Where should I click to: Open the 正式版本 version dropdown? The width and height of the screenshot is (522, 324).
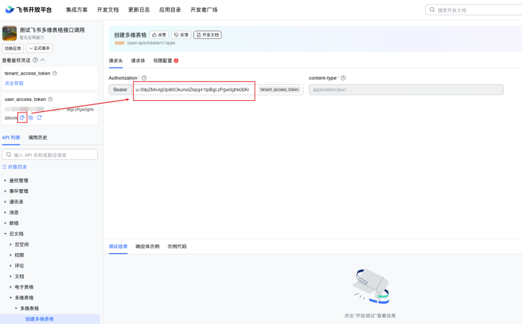click(40, 48)
